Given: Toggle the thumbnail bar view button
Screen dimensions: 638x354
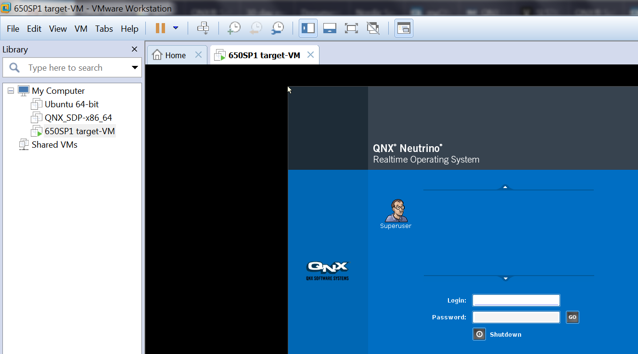Looking at the screenshot, I should click(330, 28).
